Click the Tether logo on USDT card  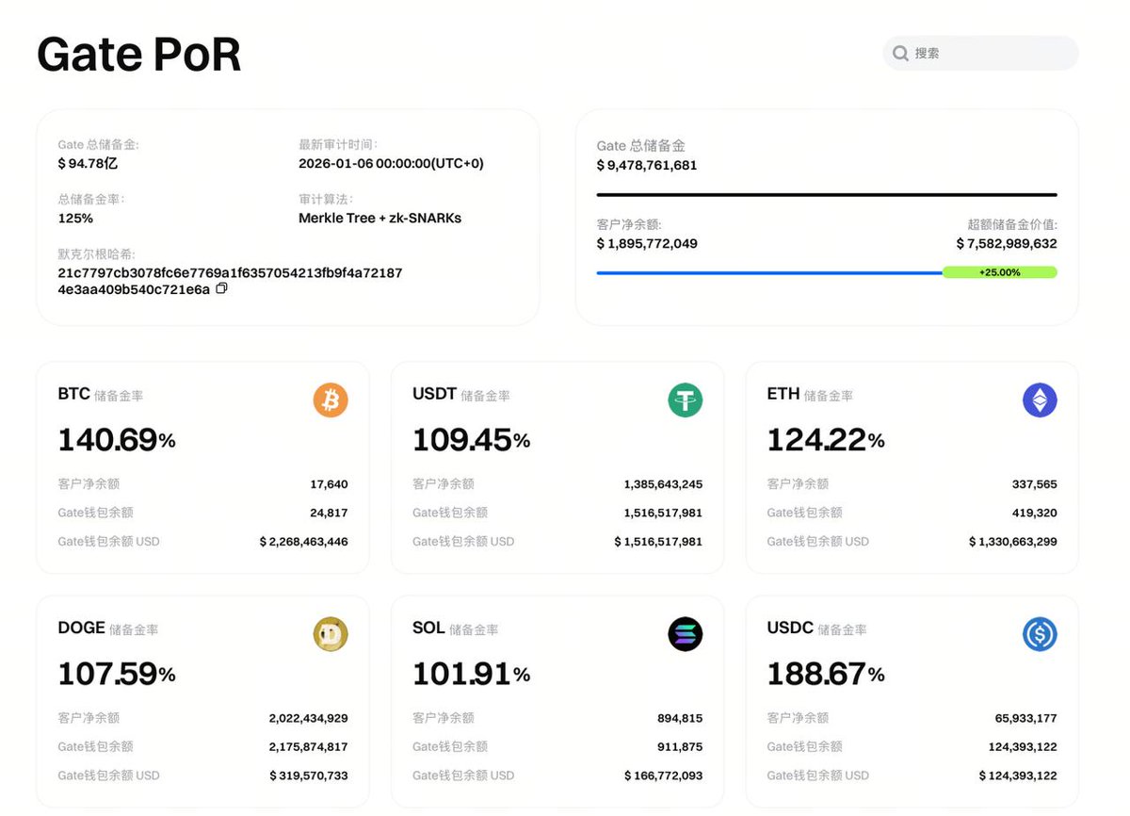click(686, 400)
